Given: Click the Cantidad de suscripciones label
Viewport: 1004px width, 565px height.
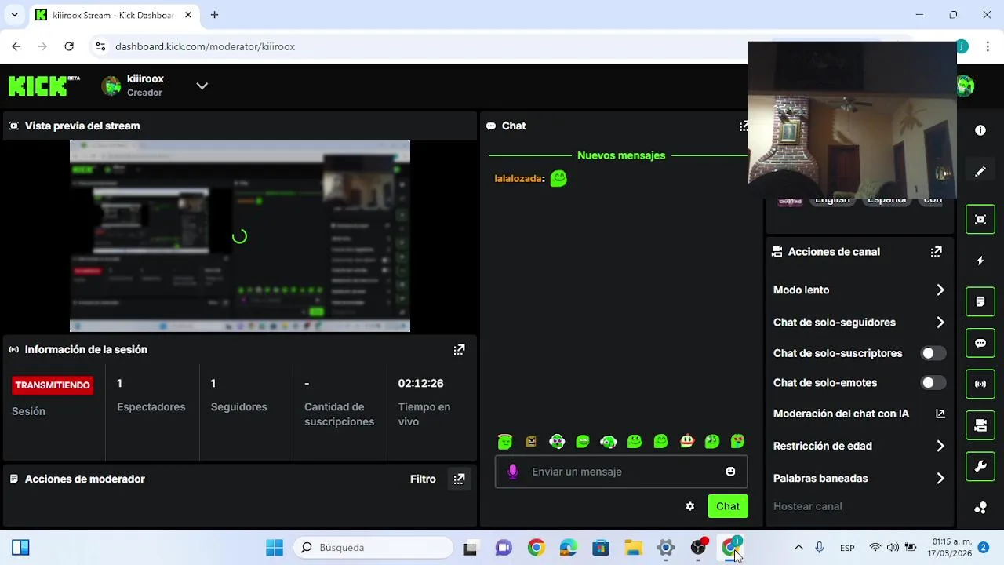Looking at the screenshot, I should 339,414.
